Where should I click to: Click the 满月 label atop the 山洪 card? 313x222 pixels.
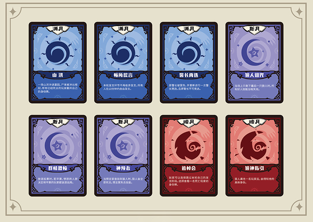click(58, 29)
